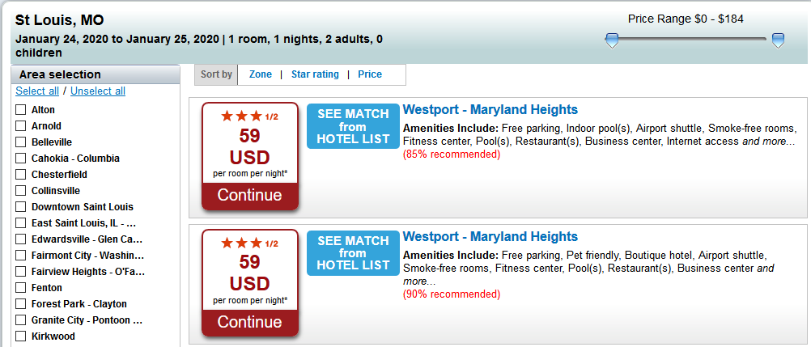This screenshot has height=347, width=811.
Task: Sort results by Zone
Action: click(260, 74)
